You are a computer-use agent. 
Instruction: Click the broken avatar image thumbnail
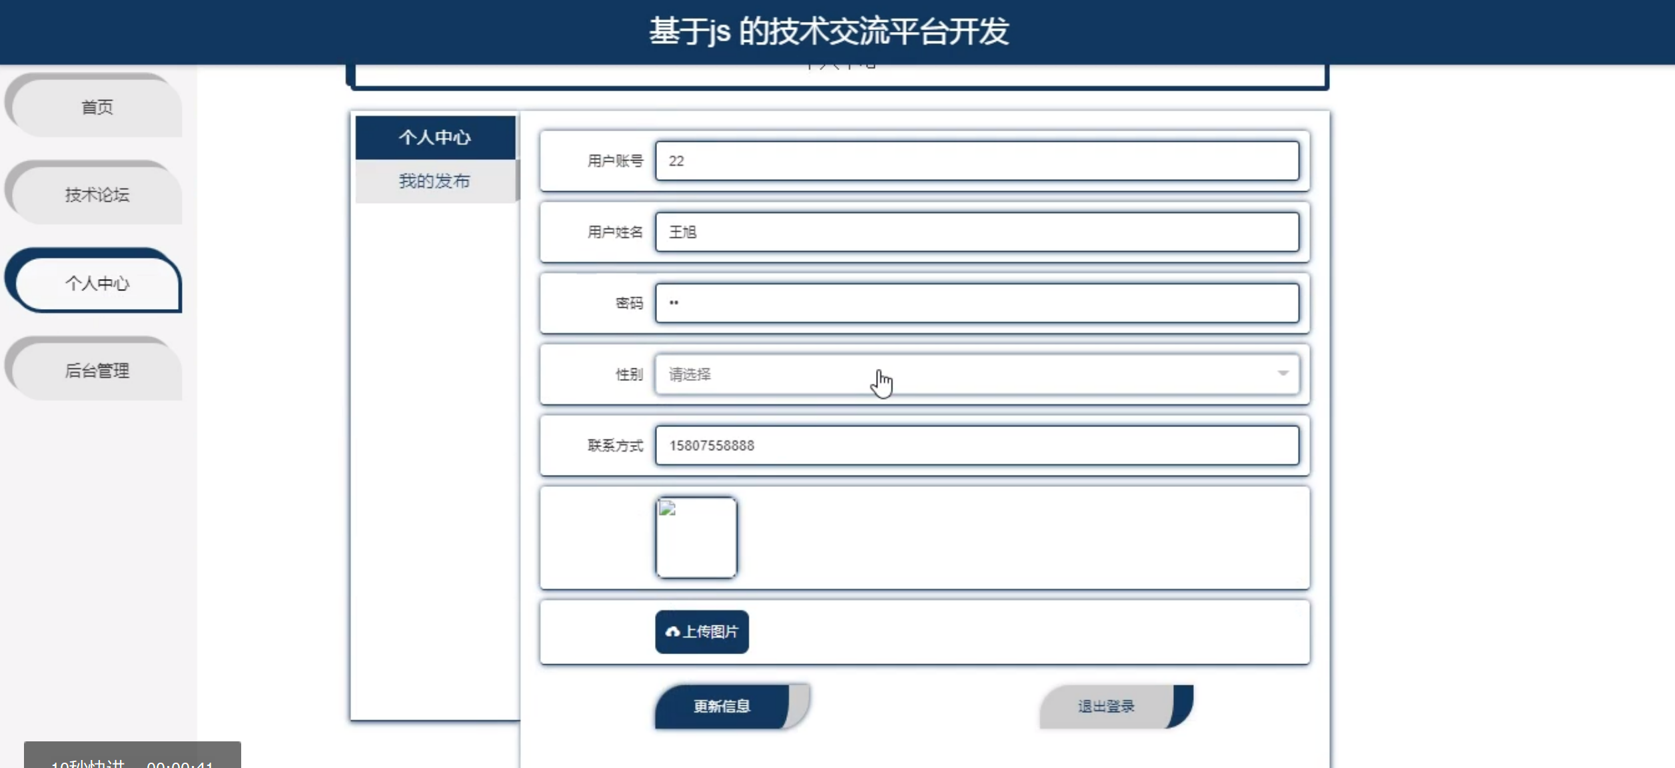[x=696, y=537]
